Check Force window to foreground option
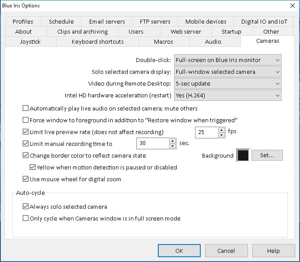Viewport: 300px width, 262px height. pos(25,120)
